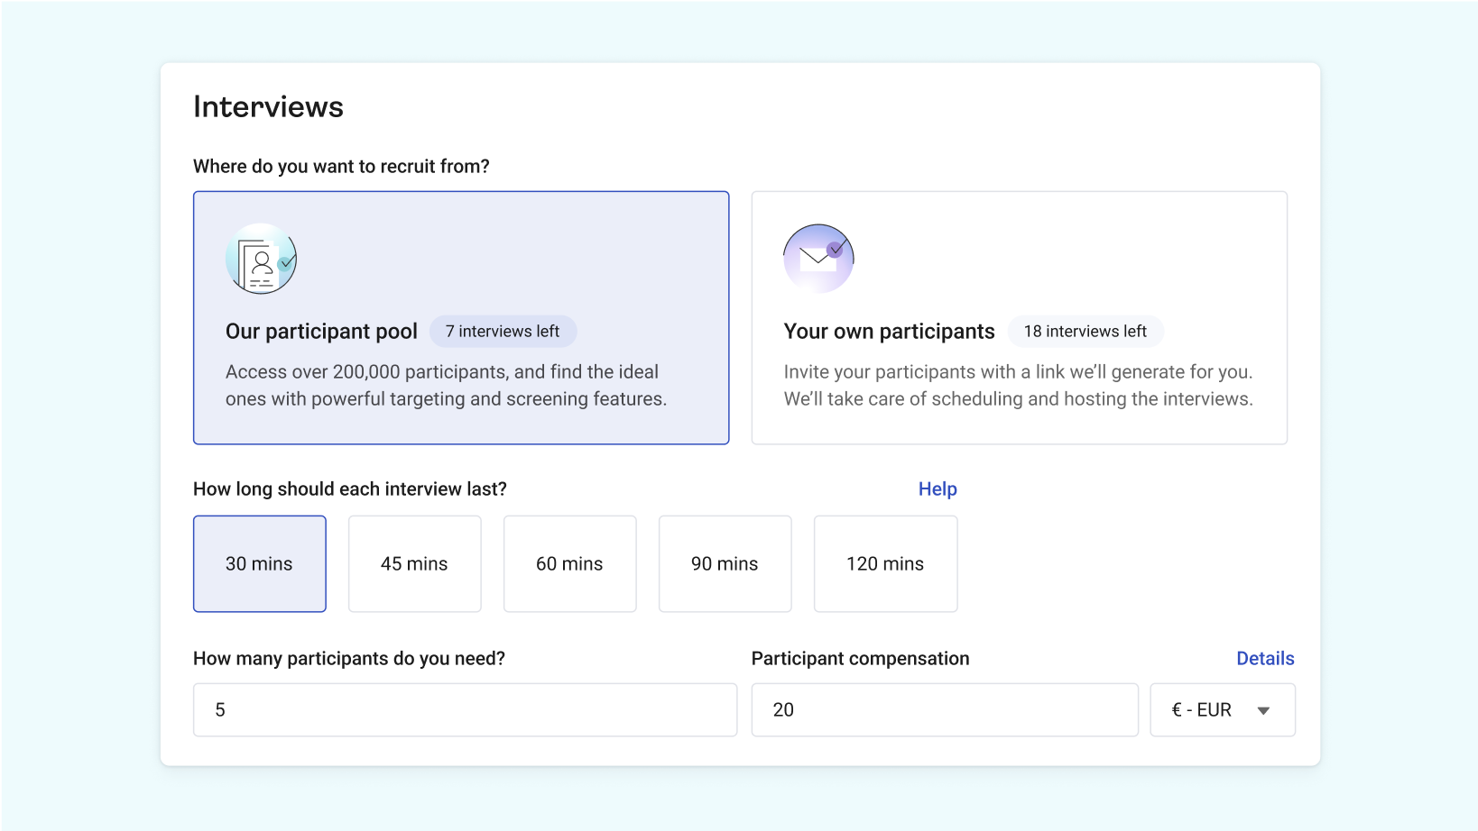Screen dimensions: 1478x831
Task: Open the Help link for interview length
Action: [x=938, y=489]
